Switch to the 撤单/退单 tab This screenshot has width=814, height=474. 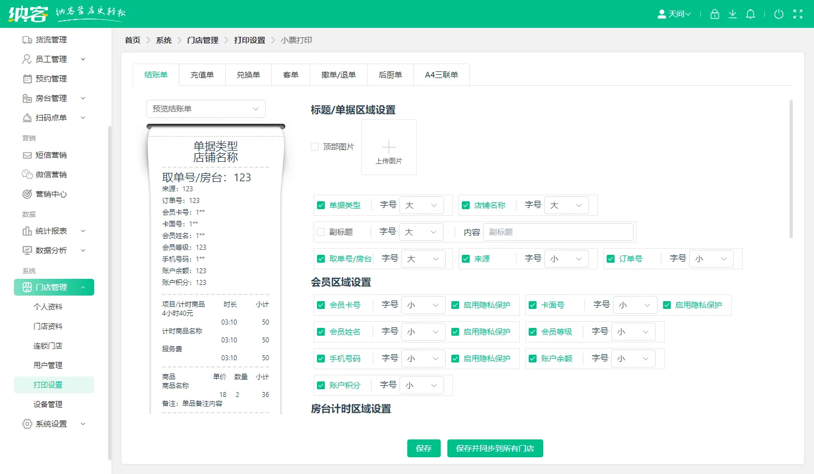click(339, 75)
